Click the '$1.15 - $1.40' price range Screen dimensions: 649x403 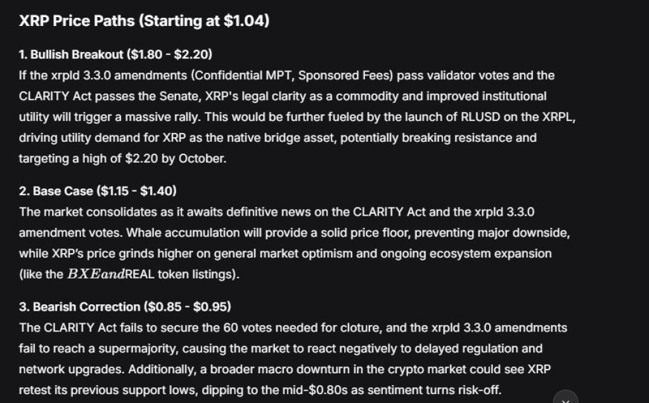coord(137,191)
